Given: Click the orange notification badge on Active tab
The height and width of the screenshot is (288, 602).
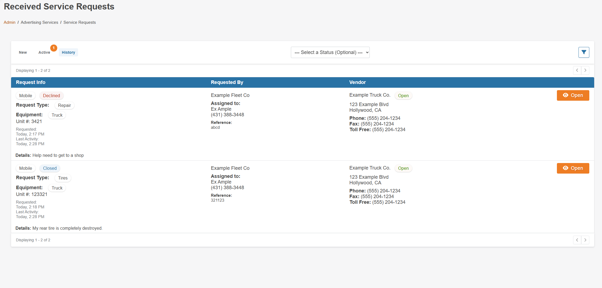Looking at the screenshot, I should [54, 48].
